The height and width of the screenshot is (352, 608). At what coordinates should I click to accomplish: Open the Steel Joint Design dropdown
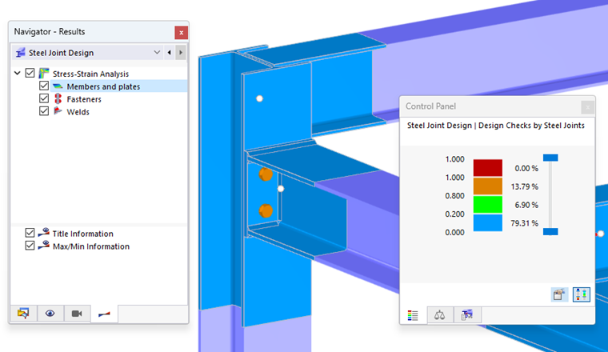157,52
